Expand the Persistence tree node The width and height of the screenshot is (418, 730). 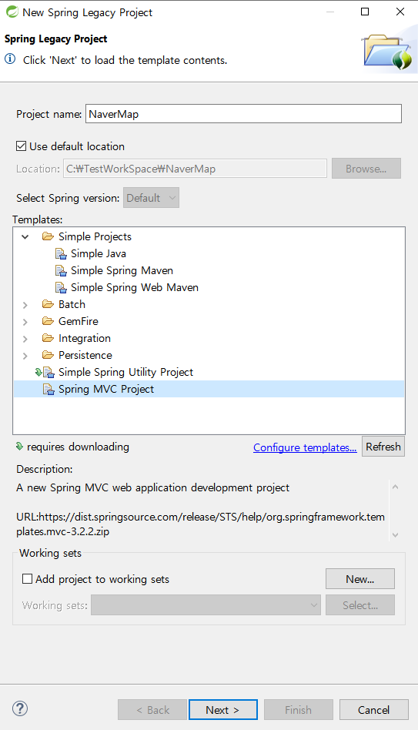25,356
